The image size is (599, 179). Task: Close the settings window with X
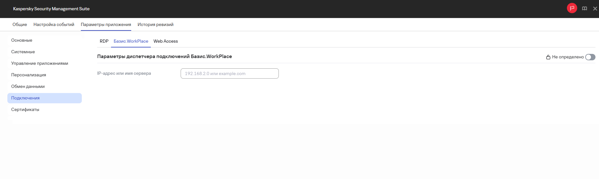[x=595, y=9]
